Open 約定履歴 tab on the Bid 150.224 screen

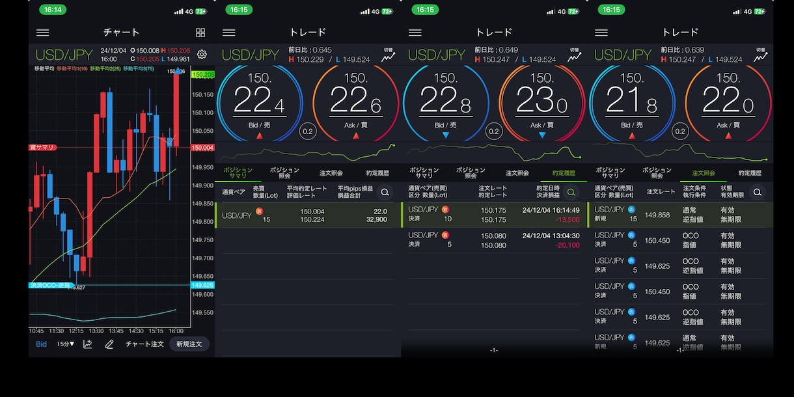pyautogui.click(x=377, y=173)
